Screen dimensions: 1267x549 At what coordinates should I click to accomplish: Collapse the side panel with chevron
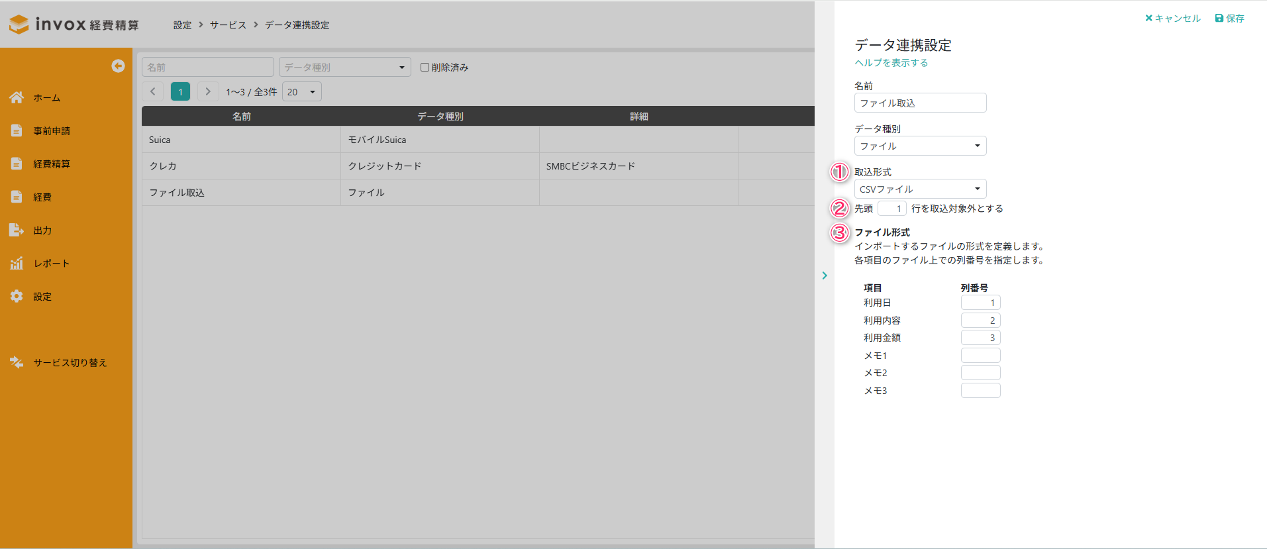point(825,275)
